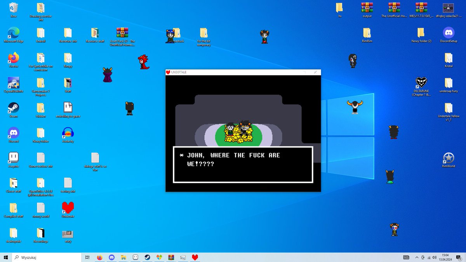
Task: Open the notification center icon
Action: [x=458, y=257]
